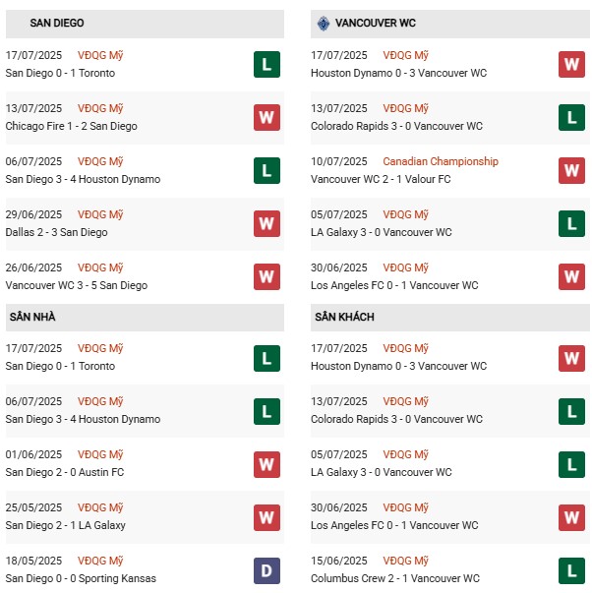Select the L badge for Columbus Crew match

pos(572,570)
